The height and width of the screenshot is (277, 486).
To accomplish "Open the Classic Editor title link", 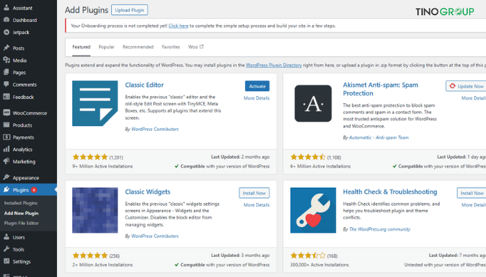I will pos(144,85).
